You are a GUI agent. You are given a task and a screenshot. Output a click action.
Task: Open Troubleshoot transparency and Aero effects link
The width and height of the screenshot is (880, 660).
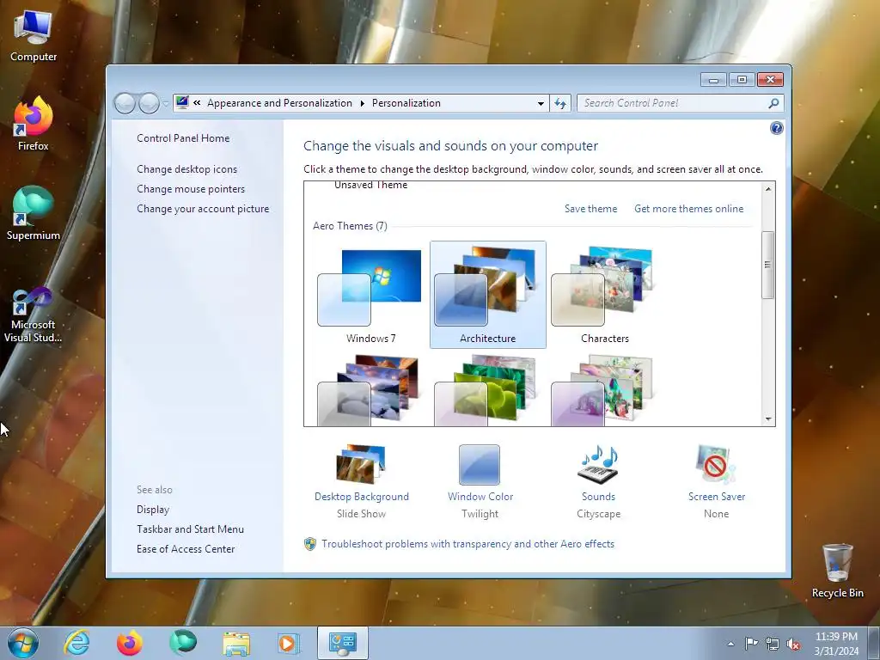pos(467,544)
